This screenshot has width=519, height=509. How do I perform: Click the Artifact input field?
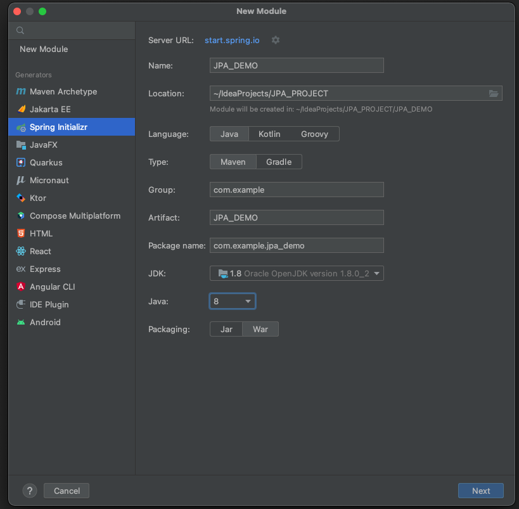click(297, 217)
